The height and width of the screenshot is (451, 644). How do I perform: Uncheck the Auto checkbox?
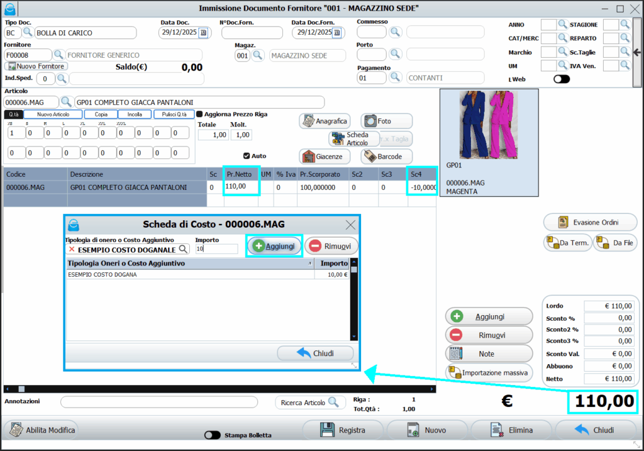pyautogui.click(x=247, y=155)
